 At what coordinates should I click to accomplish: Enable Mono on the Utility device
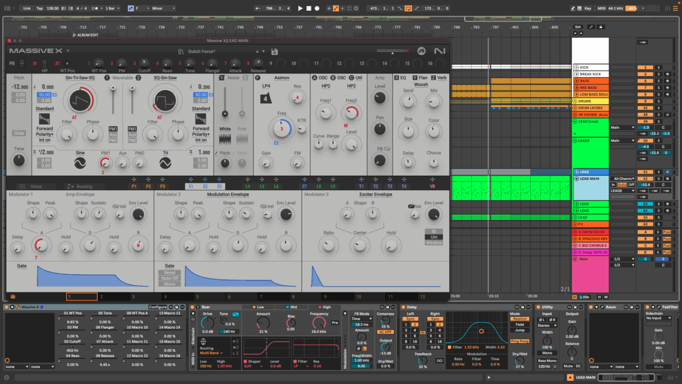pos(547,353)
